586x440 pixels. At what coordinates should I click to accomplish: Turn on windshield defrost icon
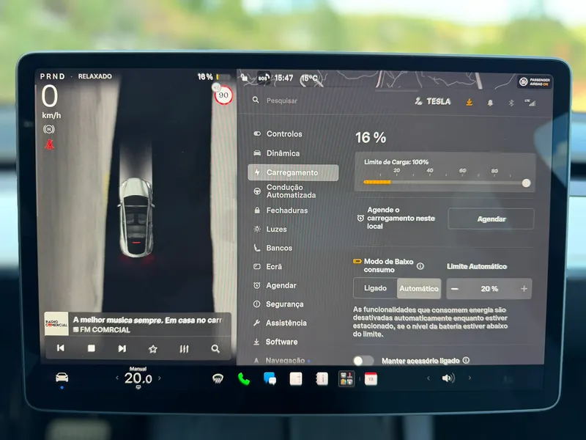pos(218,379)
